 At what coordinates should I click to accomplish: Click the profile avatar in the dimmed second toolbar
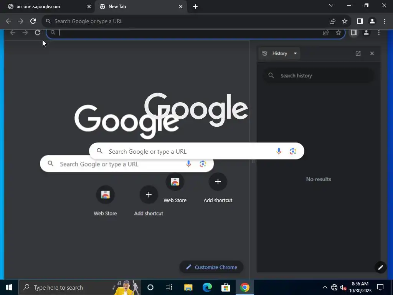point(366,33)
